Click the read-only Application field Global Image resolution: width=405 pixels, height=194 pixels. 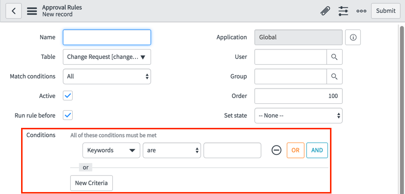[x=299, y=37]
